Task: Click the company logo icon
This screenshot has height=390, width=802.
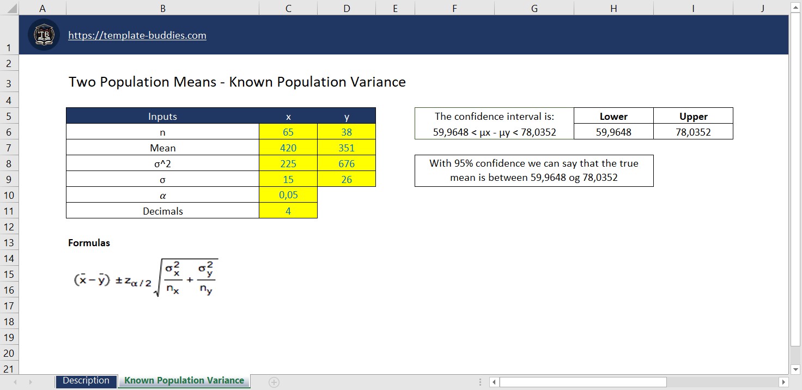Action: pyautogui.click(x=43, y=34)
